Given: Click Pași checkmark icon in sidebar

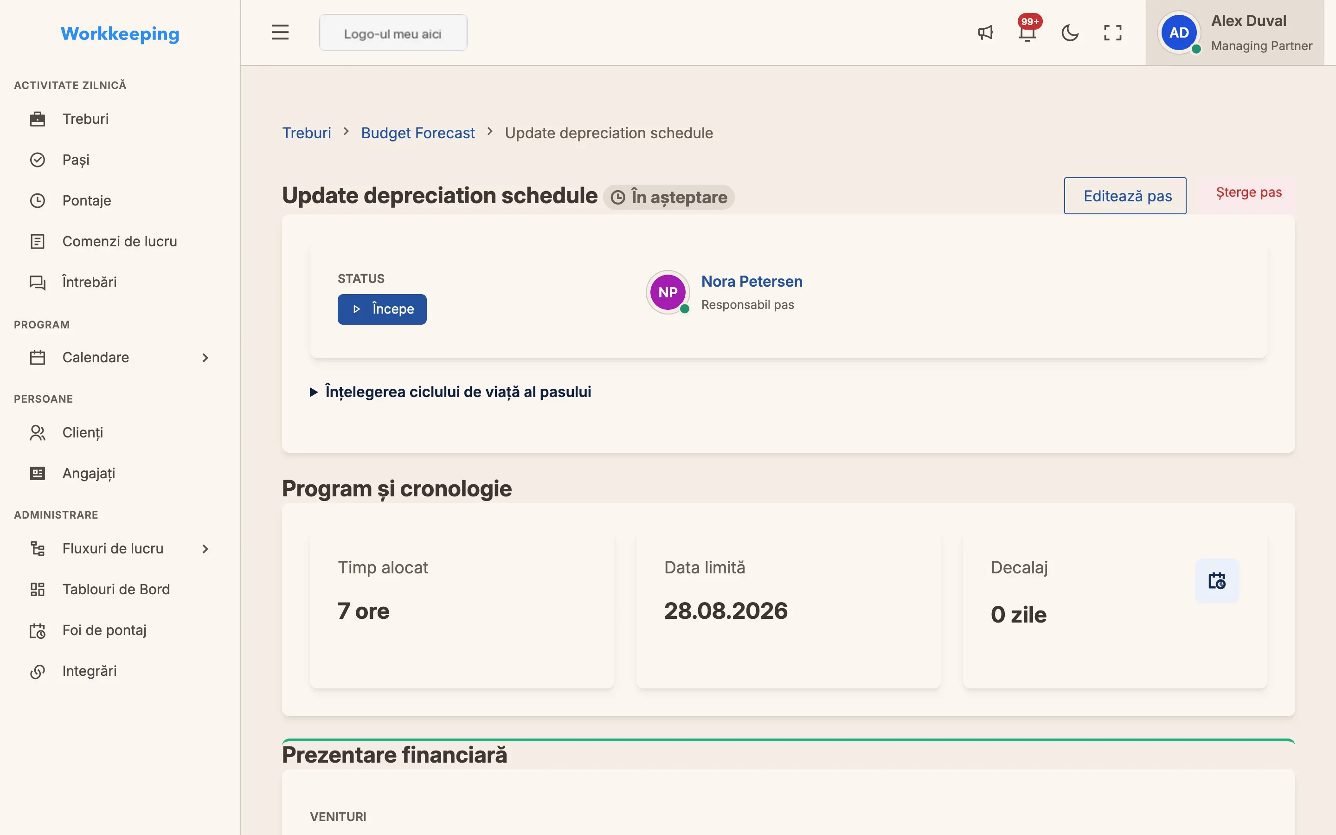Looking at the screenshot, I should point(38,160).
